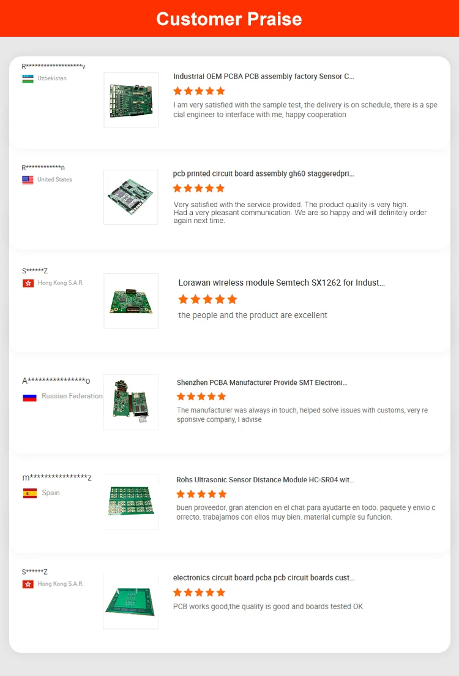
Task: Click the Hong Kong flag under first S******Z
Action: click(28, 283)
